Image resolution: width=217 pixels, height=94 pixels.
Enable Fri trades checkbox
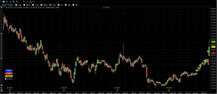click(x=59, y=5)
